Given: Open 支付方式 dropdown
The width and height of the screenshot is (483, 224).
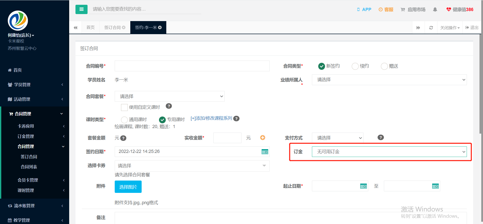Looking at the screenshot, I should 338,138.
